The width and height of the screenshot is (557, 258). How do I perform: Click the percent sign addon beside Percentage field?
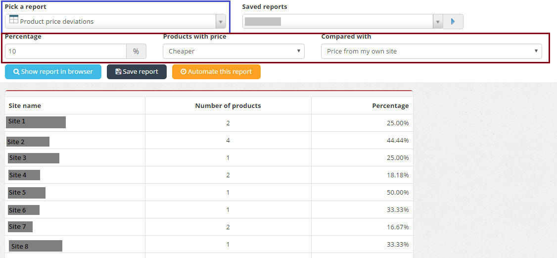coord(136,51)
